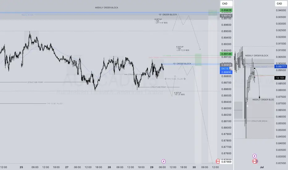Select the STRUCTURE BREAK line label
Screen dimensions: 288x170
coord(259,121)
